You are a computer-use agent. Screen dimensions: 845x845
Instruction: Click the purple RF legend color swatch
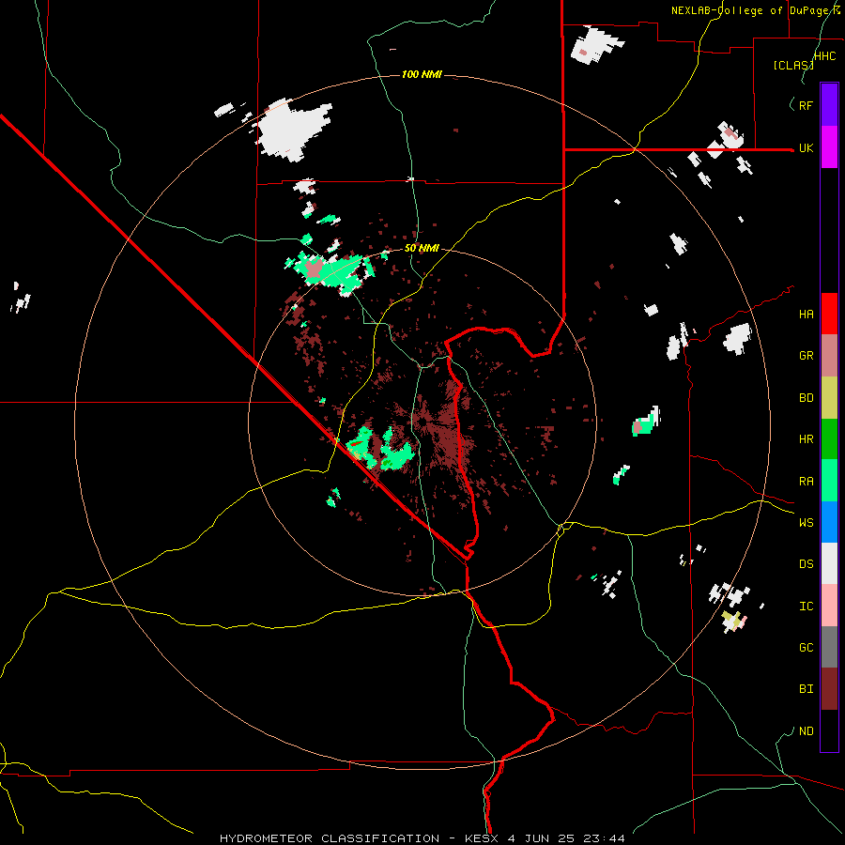[x=829, y=105]
